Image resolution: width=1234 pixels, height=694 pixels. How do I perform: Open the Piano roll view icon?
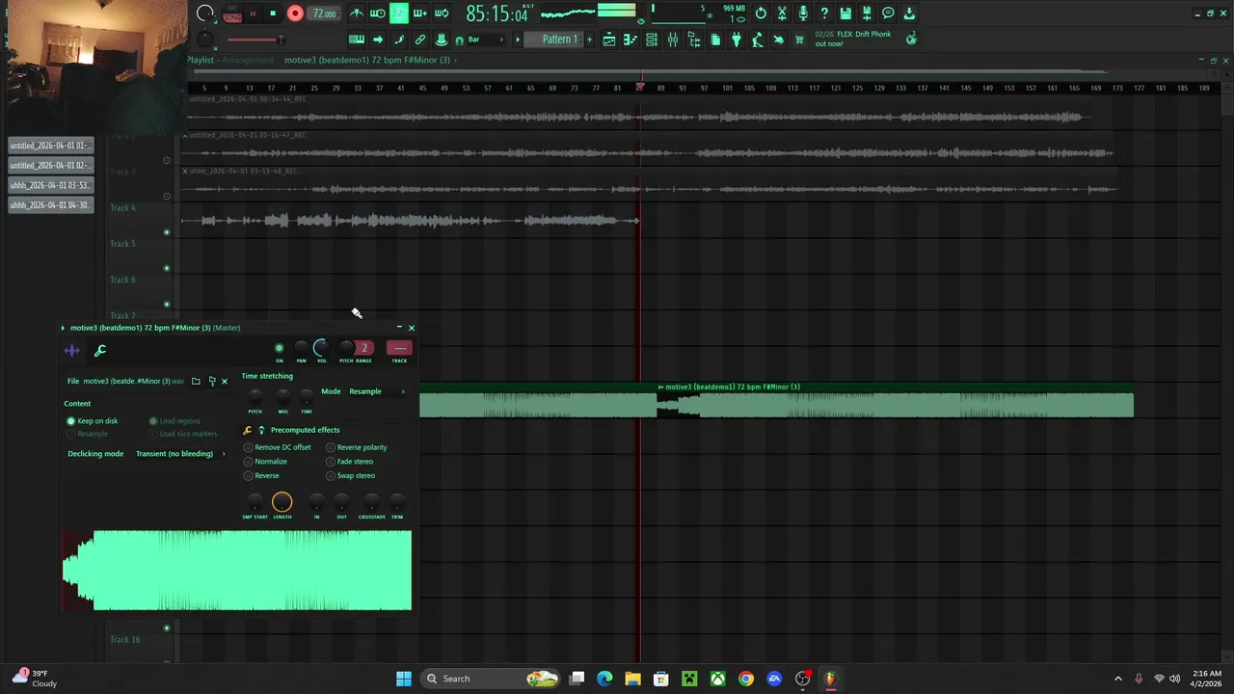tap(630, 40)
